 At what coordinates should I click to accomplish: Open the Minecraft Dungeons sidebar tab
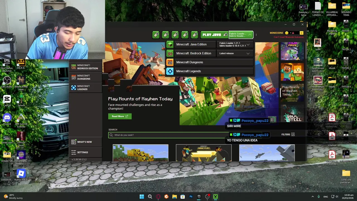coord(86,77)
